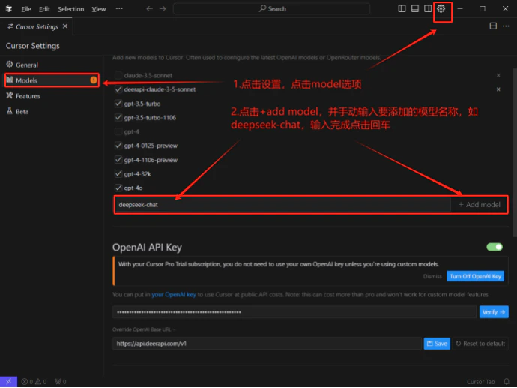
Task: Click the OpenAI API key field
Action: (x=294, y=312)
